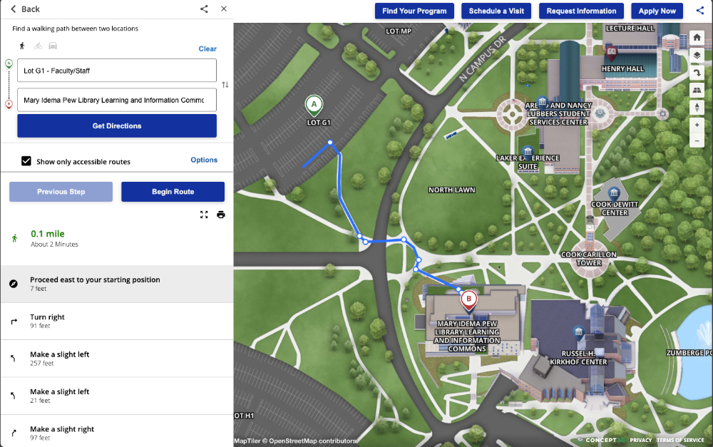Viewport: 713px width, 447px height.
Task: Swap start and destination locations
Action: point(225,85)
